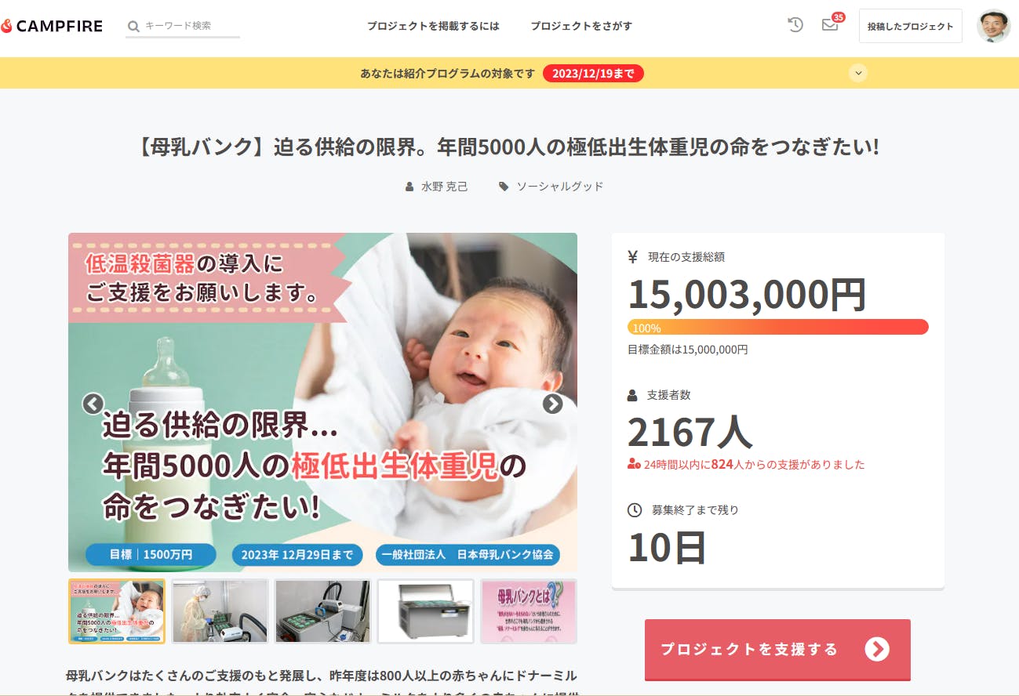Expand the referral program banner chevron
The width and height of the screenshot is (1019, 696).
[x=859, y=73]
